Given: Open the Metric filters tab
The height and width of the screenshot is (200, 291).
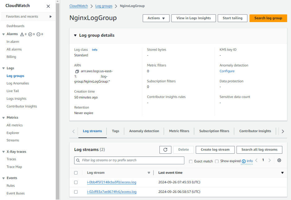Looking at the screenshot, I should click(x=179, y=131).
